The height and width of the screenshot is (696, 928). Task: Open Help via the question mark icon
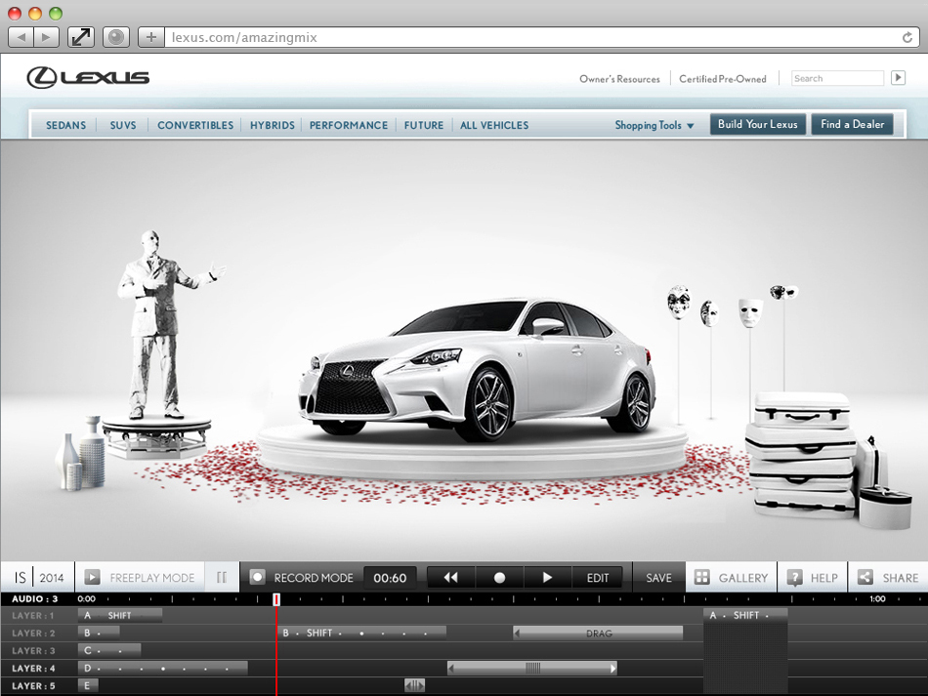point(795,578)
